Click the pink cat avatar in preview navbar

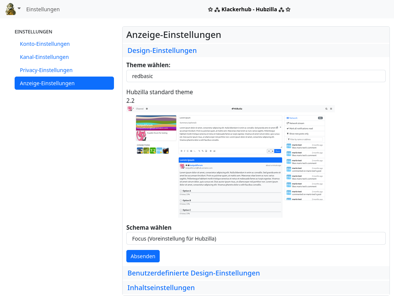pyautogui.click(x=130, y=109)
